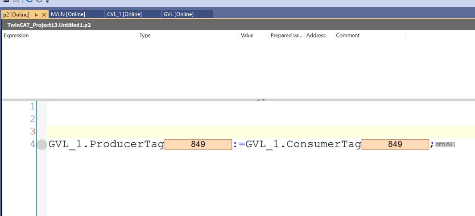Click the splitter arrows between declaration and code
This screenshot has height=216, width=475.
pyautogui.click(x=261, y=100)
